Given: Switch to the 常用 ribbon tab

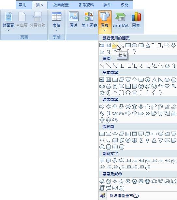Looking at the screenshot, I should [22, 5].
